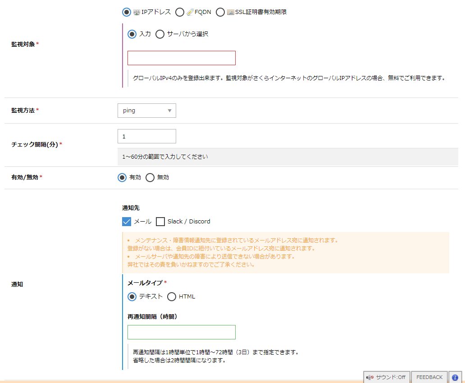Set monitoring to 有効
The height and width of the screenshot is (383, 465).
122,178
